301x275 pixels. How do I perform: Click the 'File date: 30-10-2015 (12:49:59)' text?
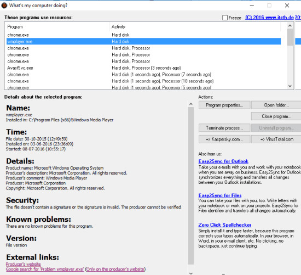pyautogui.click(x=37, y=139)
